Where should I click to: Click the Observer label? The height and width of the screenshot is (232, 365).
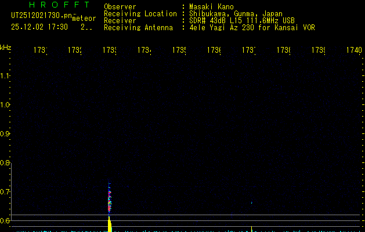(x=120, y=6)
